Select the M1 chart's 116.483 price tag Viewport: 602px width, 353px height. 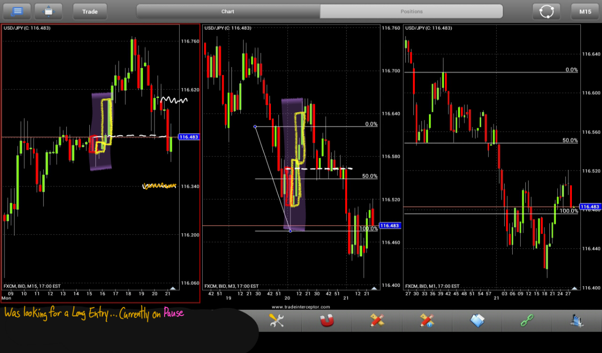point(590,206)
